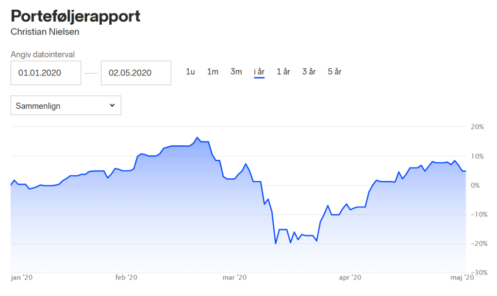Click the 20% y-axis label
This screenshot has height=296, width=497.
click(478, 127)
